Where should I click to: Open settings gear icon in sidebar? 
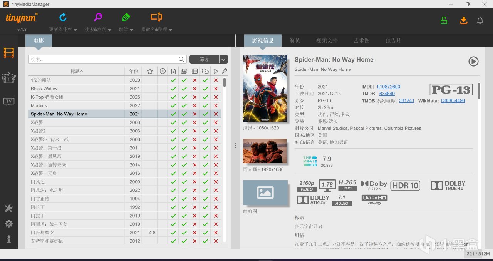(9, 224)
